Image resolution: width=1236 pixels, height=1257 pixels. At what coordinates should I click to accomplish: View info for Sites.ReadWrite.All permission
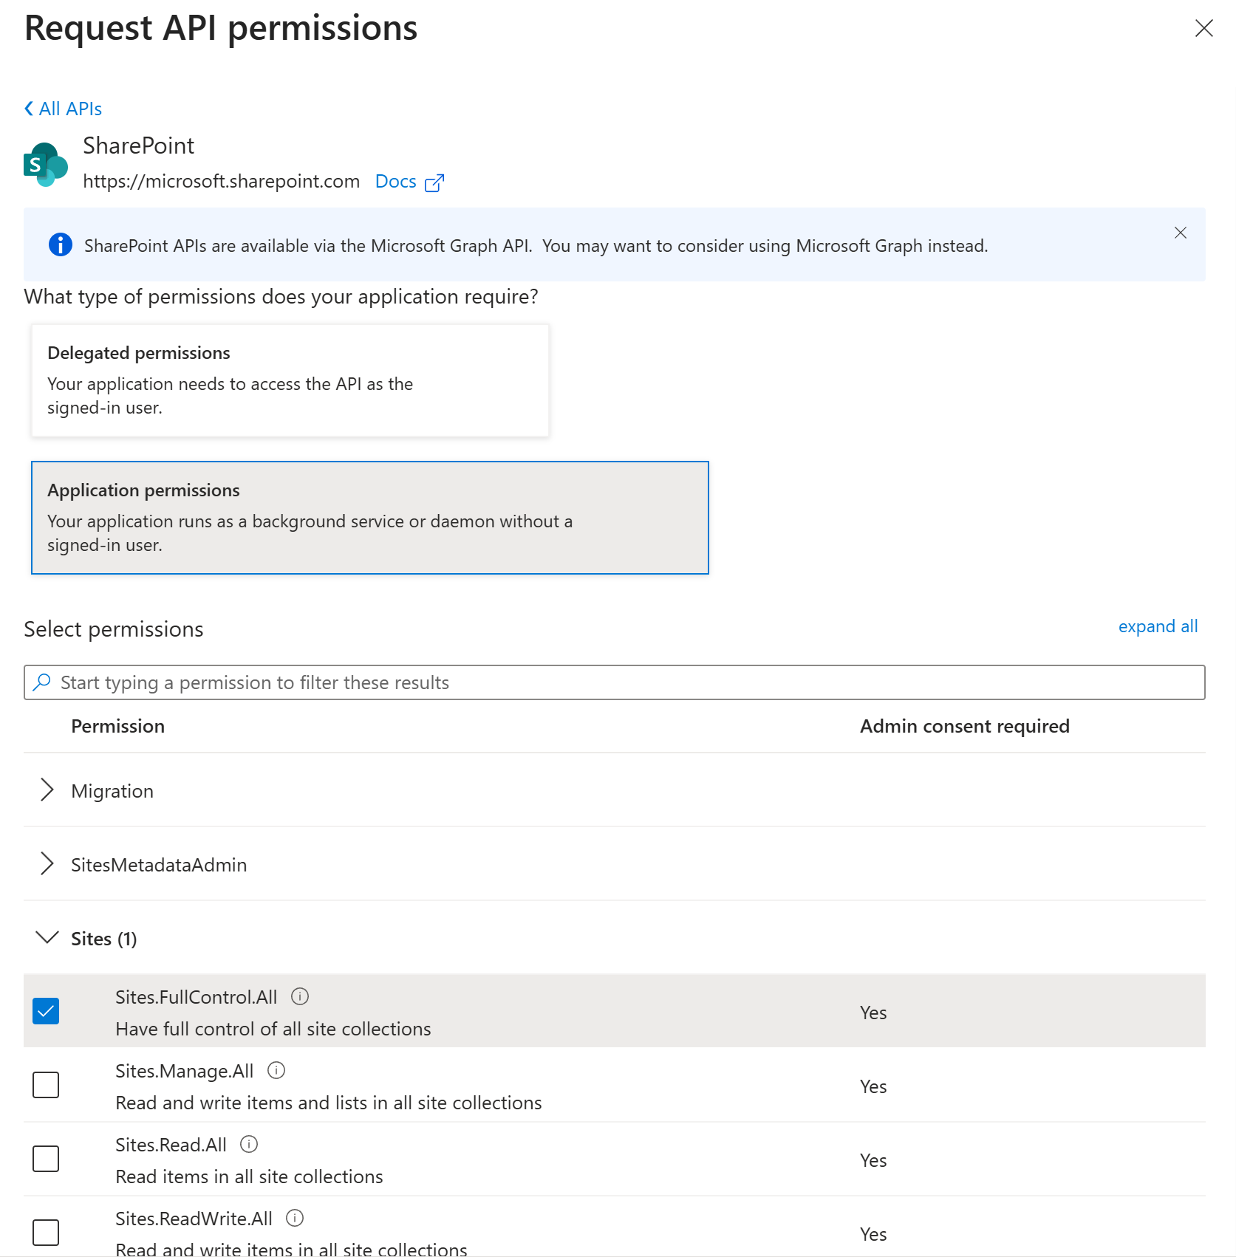pyautogui.click(x=293, y=1218)
